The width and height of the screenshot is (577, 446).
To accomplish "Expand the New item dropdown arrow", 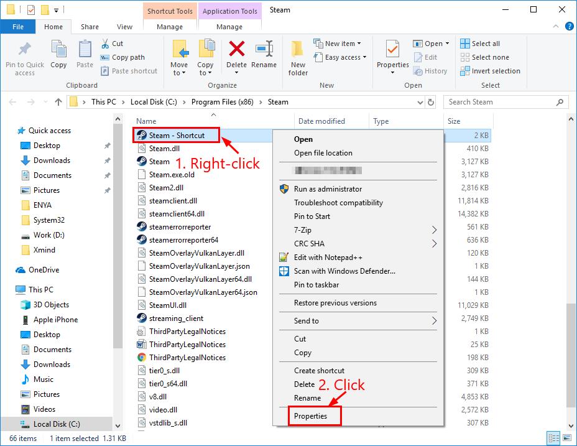I will pyautogui.click(x=359, y=43).
